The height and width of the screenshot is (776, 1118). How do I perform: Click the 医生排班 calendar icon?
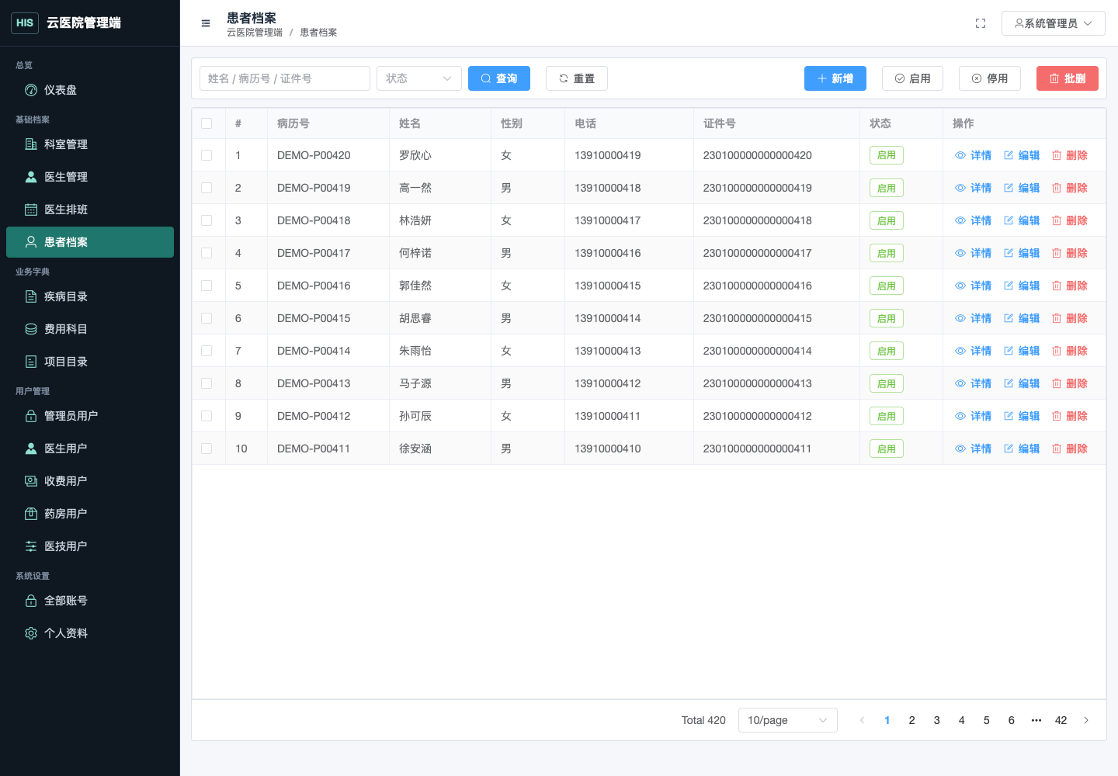[31, 210]
